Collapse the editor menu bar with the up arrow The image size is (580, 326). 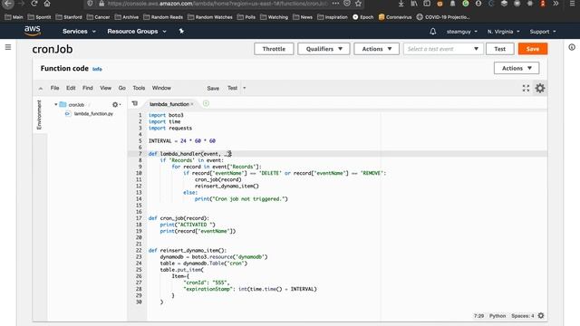pos(41,89)
